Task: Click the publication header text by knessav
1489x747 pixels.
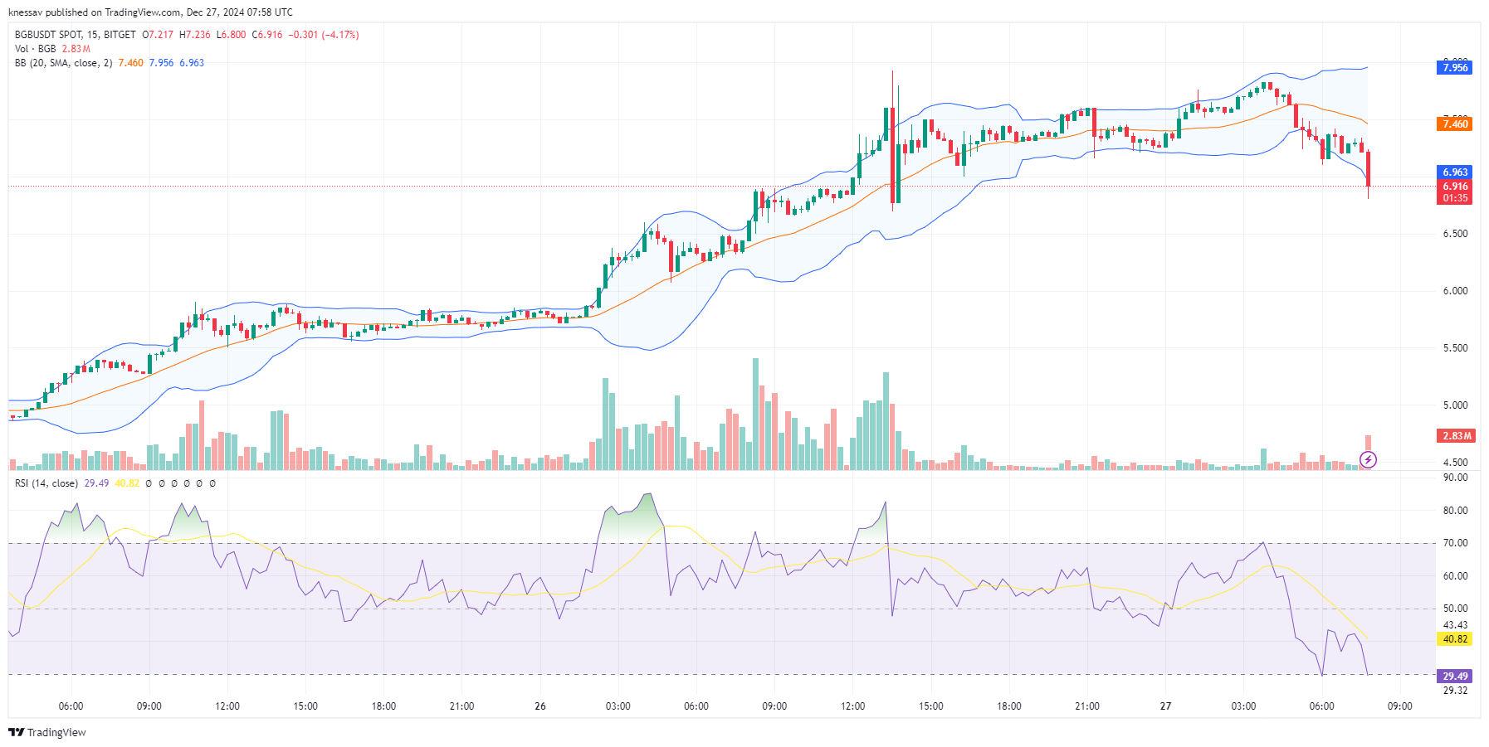Action: [x=150, y=12]
